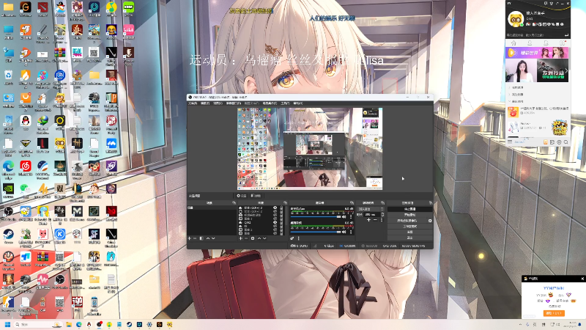Toggle visibility eye of the bottom source row
The image size is (586, 330).
(275, 233)
